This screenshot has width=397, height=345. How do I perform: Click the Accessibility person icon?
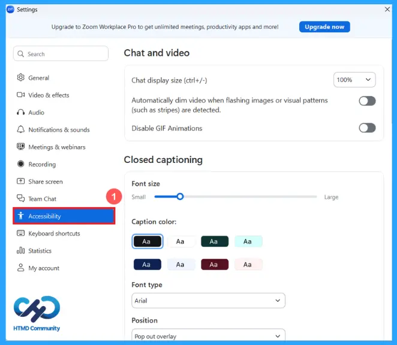coord(21,216)
